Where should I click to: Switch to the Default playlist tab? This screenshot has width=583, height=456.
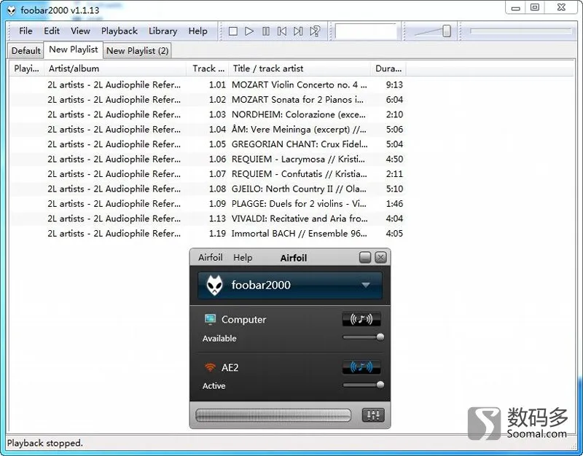pos(26,50)
